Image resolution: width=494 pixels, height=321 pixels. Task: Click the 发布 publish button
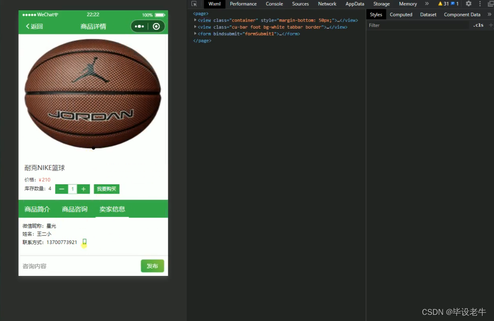point(152,266)
